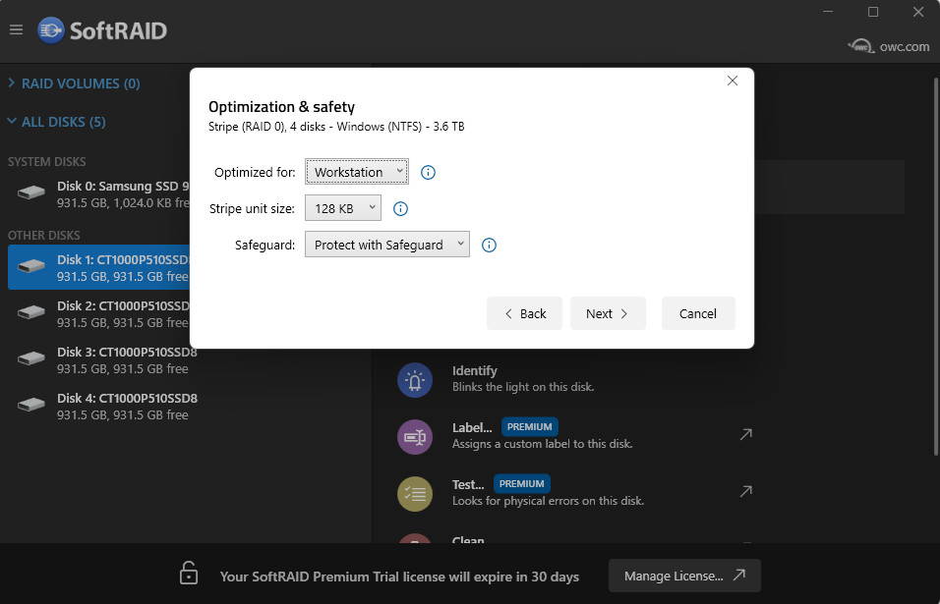Click the Test disk checklist icon
The height and width of the screenshot is (604, 940).
(415, 494)
